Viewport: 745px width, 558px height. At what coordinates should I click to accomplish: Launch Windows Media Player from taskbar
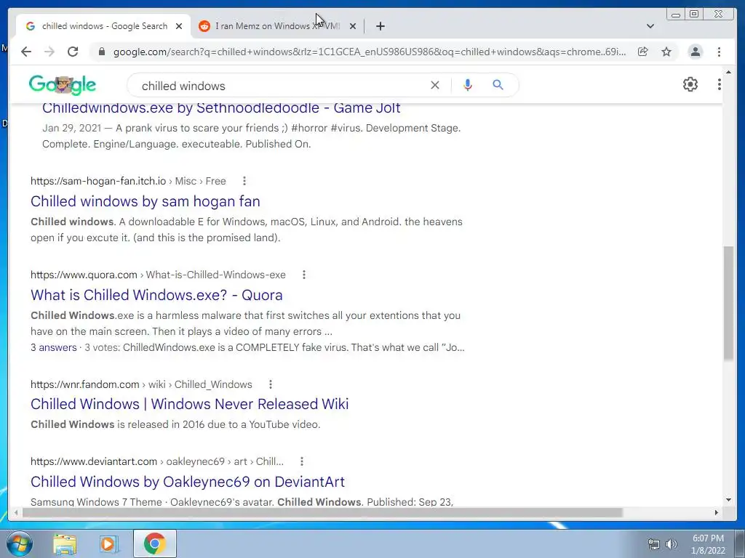[x=109, y=544]
